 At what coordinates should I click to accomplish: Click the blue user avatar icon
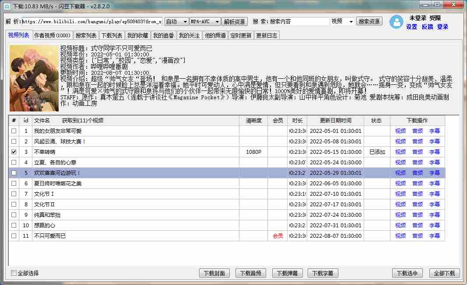click(x=397, y=22)
